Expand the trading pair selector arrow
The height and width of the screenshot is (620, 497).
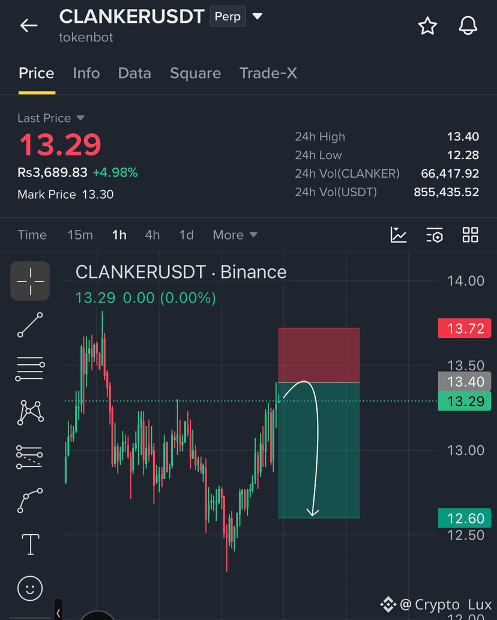pos(258,16)
